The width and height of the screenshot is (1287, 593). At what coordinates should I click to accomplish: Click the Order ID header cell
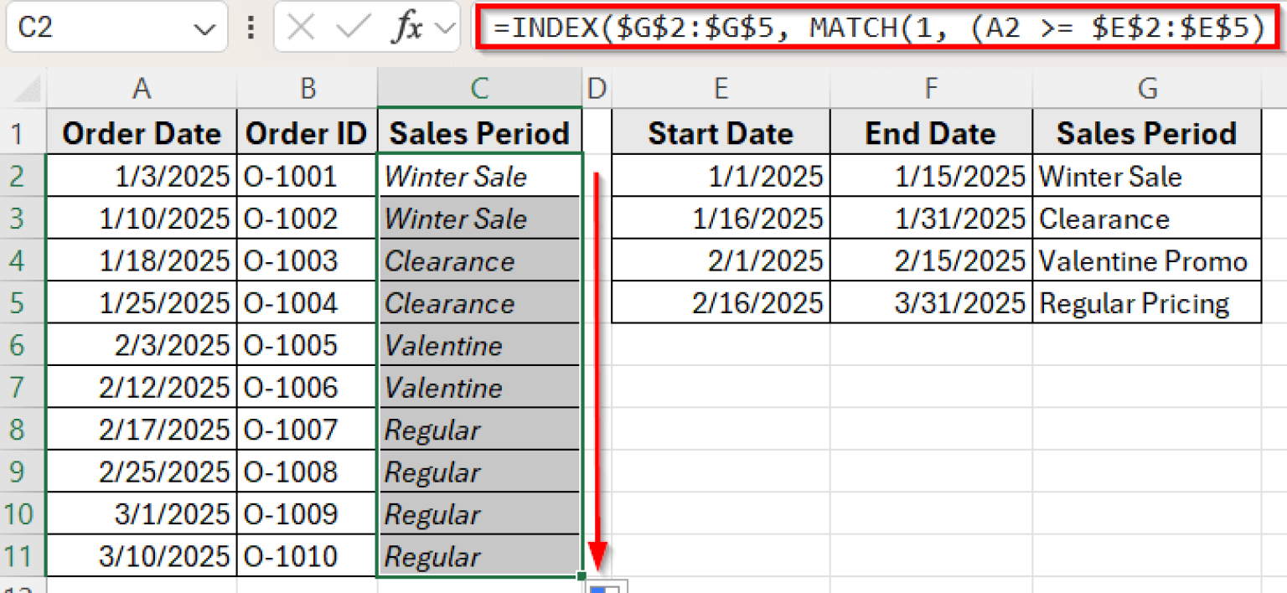pos(307,132)
